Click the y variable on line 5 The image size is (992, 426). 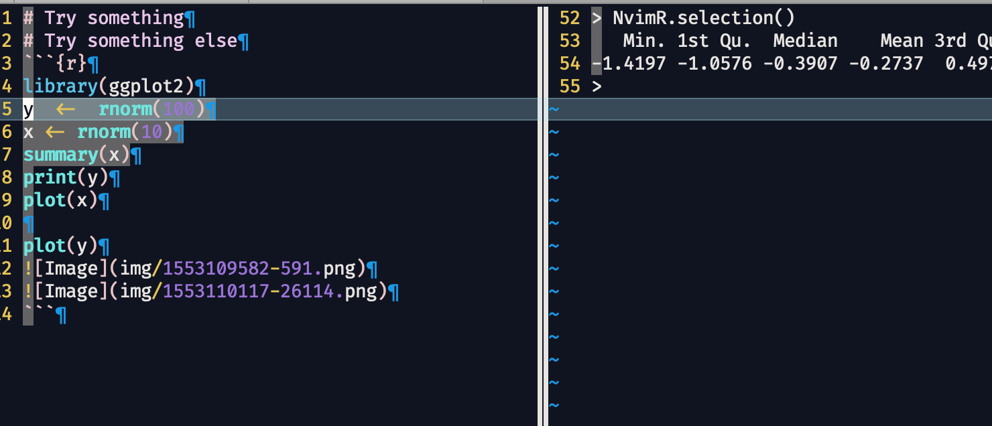click(x=28, y=109)
